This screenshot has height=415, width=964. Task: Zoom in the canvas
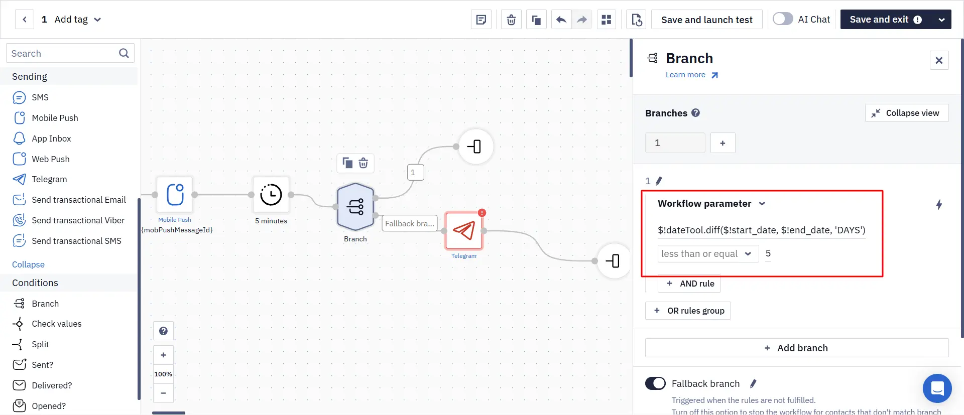tap(163, 355)
